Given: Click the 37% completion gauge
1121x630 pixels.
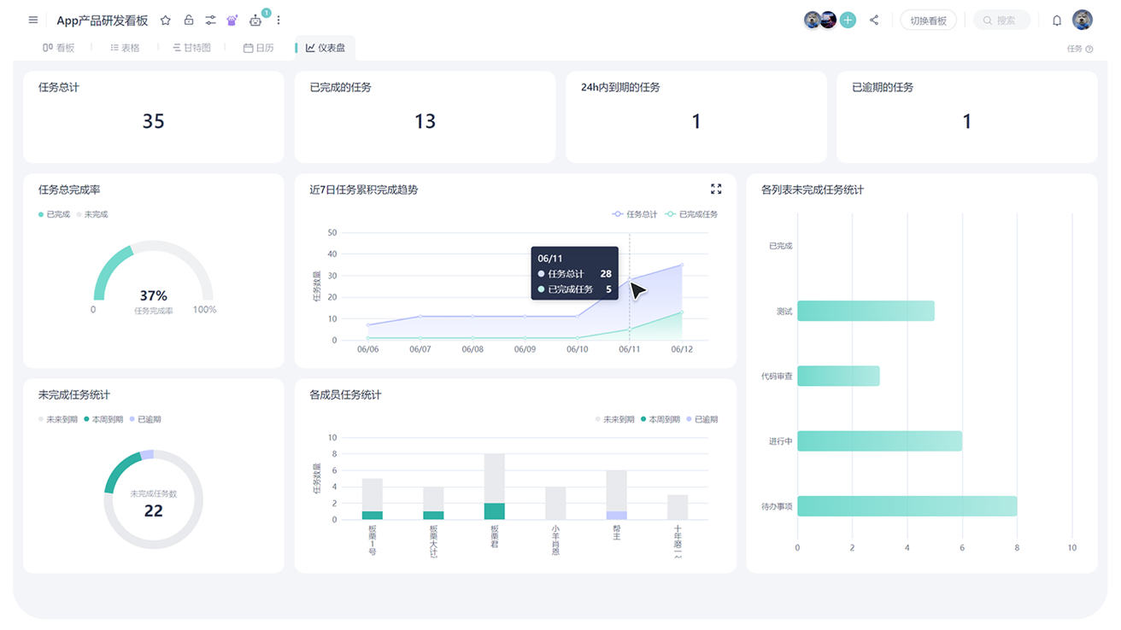Looking at the screenshot, I should coord(153,277).
